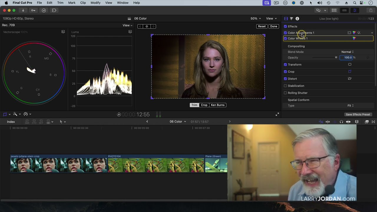Open the viewer zoom 50% dropdown

click(256, 19)
